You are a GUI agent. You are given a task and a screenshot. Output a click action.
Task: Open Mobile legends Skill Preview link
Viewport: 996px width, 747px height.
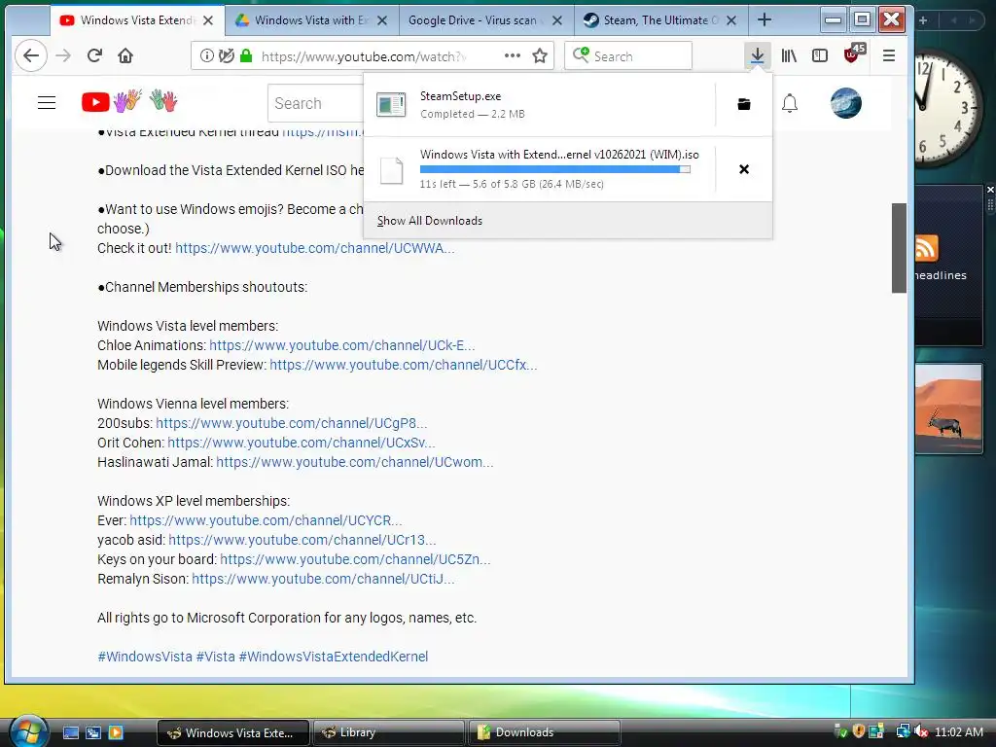(x=404, y=366)
